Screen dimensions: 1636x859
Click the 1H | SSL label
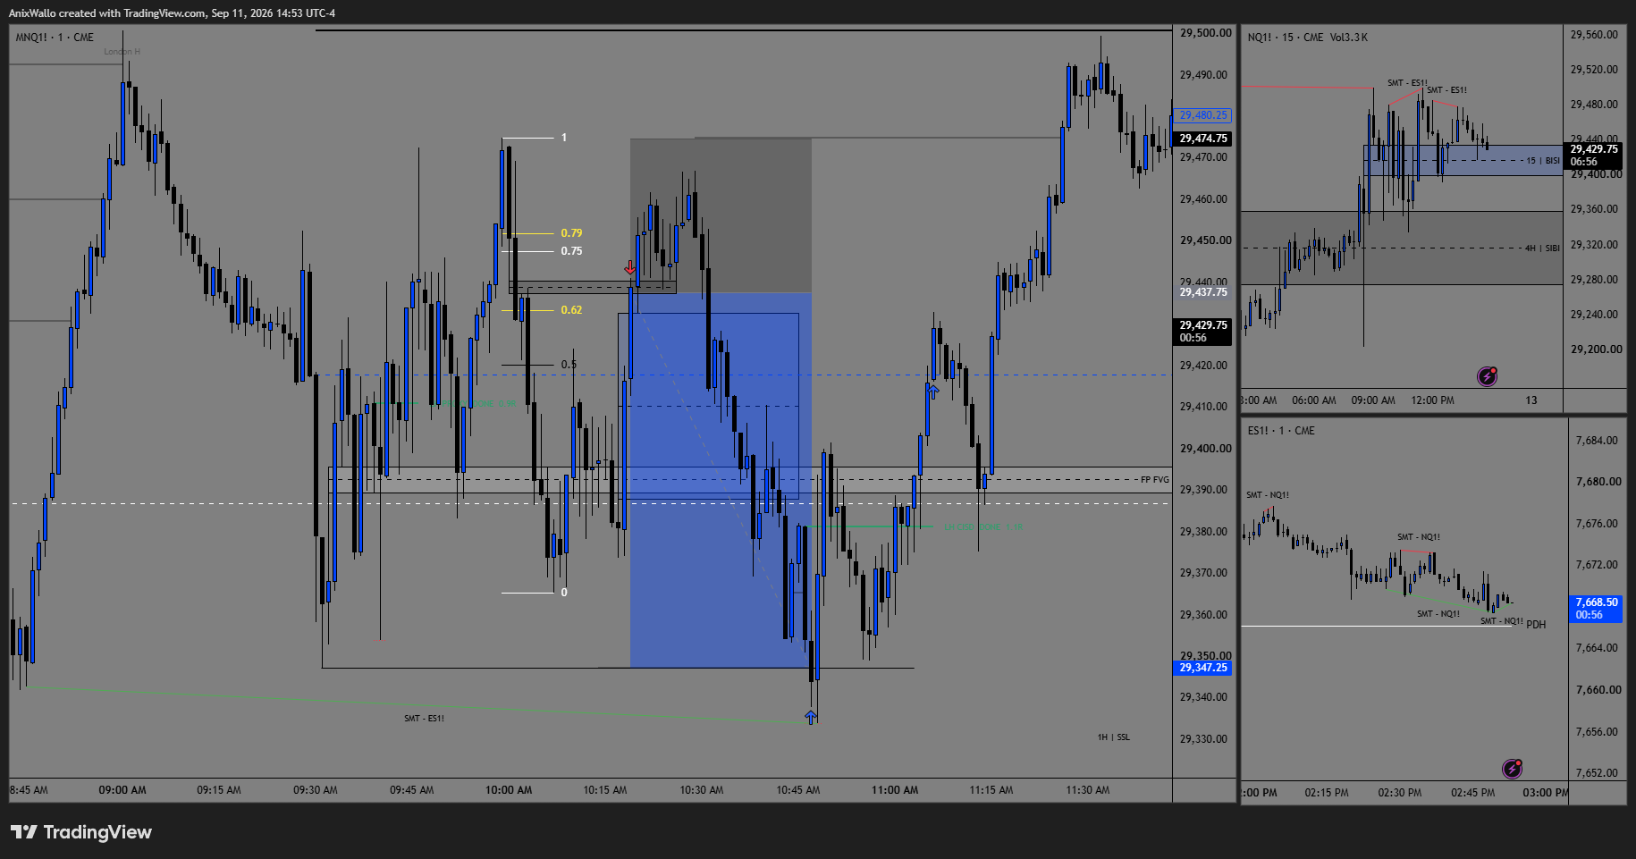click(1114, 737)
